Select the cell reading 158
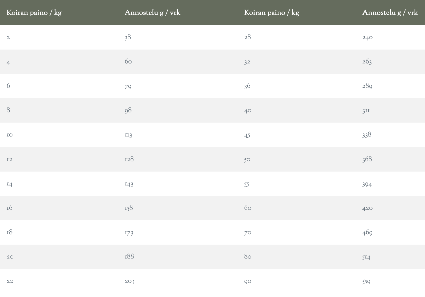 (x=129, y=208)
